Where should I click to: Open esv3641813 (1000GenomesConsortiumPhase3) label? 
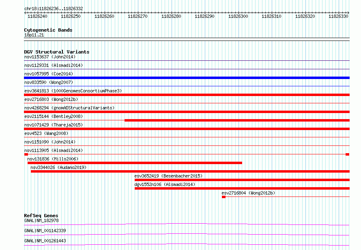point(73,91)
